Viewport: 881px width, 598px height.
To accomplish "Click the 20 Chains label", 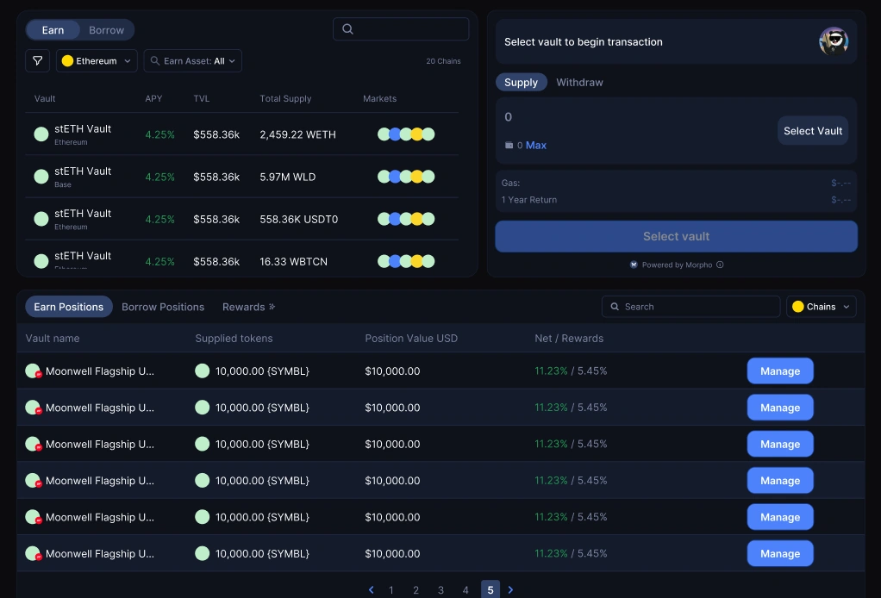I will tap(443, 60).
